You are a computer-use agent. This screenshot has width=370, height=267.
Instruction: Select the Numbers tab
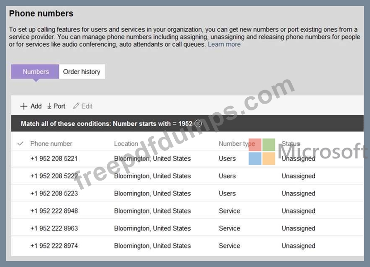[x=35, y=72]
